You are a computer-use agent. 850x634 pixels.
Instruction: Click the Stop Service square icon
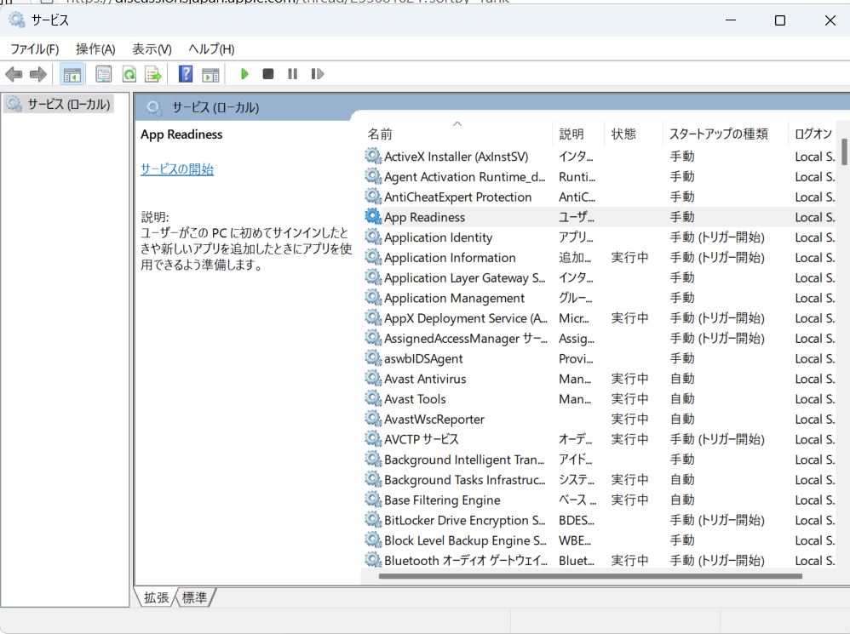(x=268, y=74)
